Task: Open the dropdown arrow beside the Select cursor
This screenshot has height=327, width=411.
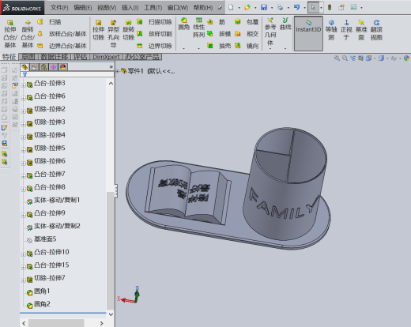Action: 321,8
